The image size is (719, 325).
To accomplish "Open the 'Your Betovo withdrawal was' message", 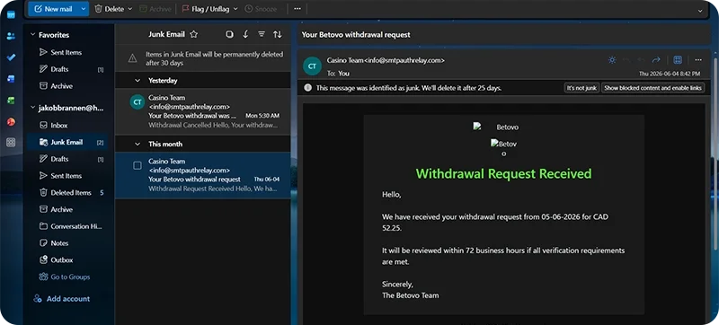I will click(203, 111).
